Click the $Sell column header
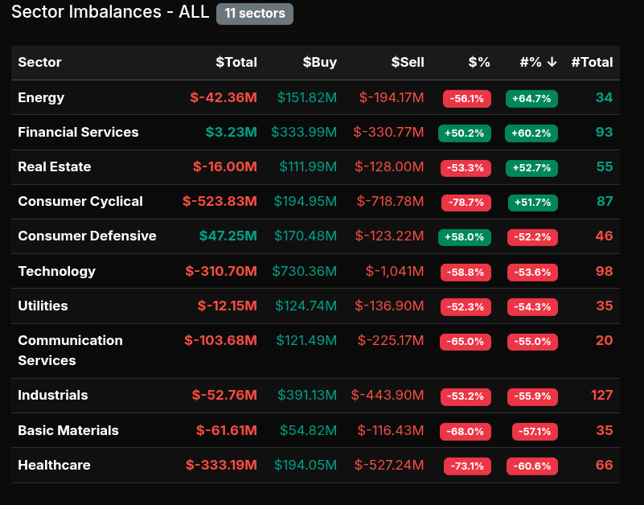 [x=407, y=63]
